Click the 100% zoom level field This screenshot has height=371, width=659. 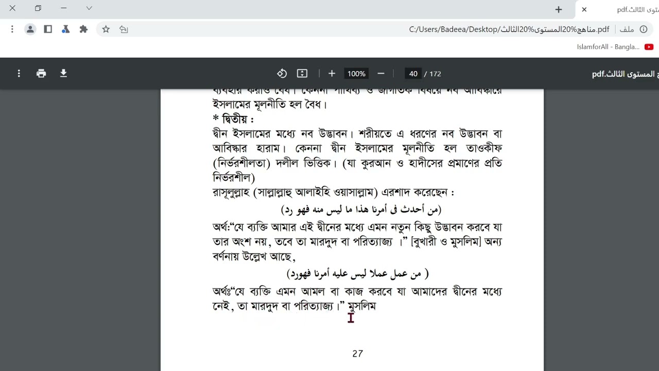(356, 74)
